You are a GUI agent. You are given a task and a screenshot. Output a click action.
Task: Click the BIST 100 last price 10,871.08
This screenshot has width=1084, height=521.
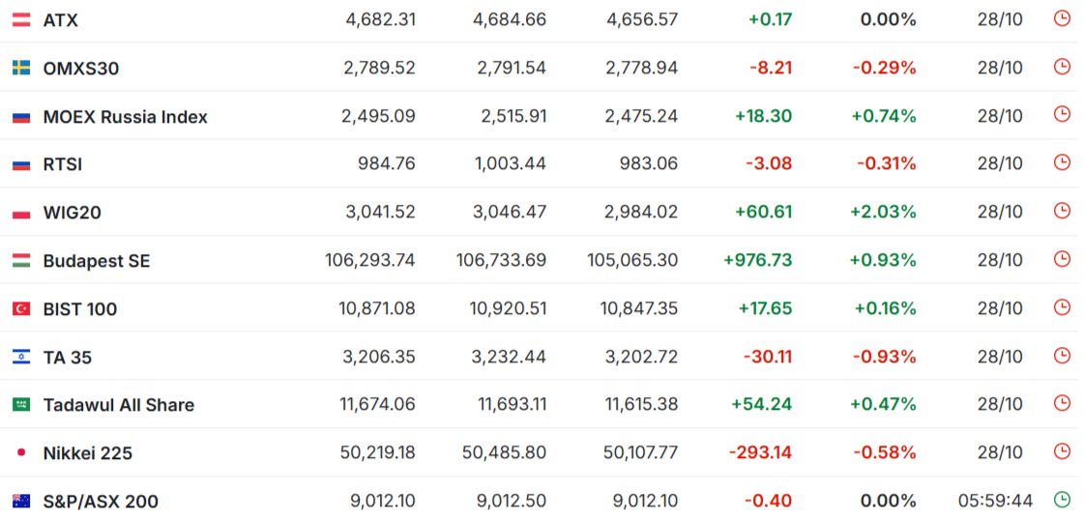[378, 308]
